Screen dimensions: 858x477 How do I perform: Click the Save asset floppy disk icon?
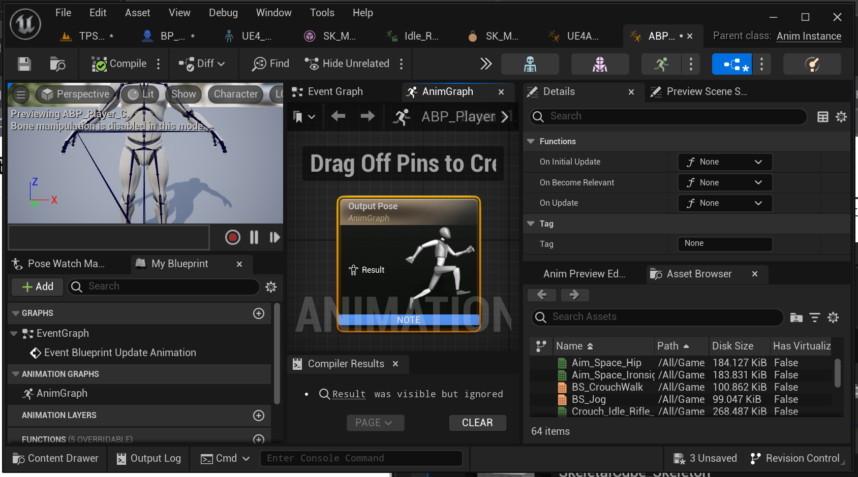tap(24, 64)
